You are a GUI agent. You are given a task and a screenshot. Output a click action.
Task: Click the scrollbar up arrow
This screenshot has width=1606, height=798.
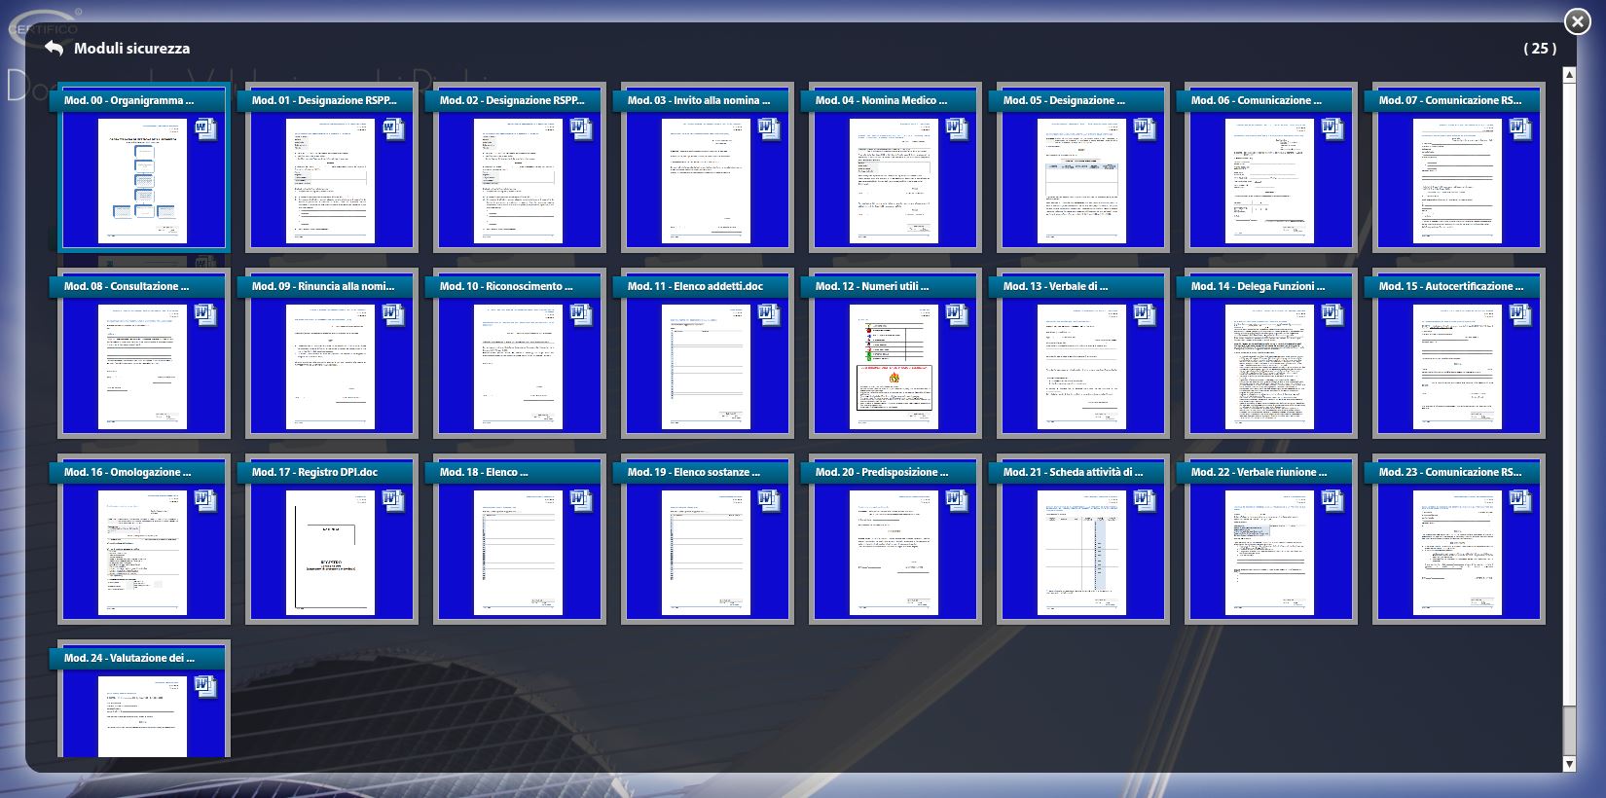click(x=1569, y=75)
